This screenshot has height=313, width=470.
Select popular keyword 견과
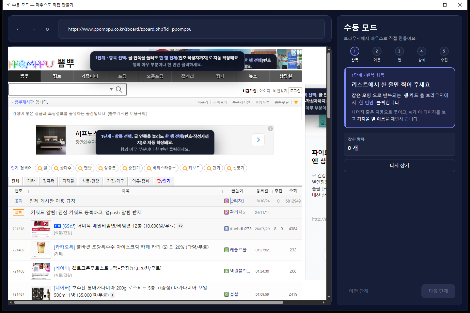pos(213,168)
